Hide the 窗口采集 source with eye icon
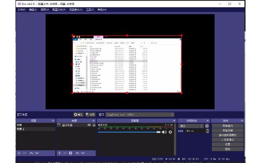Screen dimensions: 261x163 tap(89, 125)
